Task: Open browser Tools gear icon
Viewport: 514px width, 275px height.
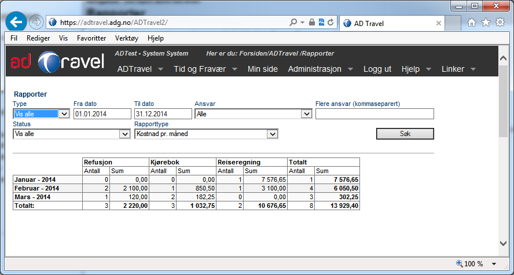Action: [500, 22]
